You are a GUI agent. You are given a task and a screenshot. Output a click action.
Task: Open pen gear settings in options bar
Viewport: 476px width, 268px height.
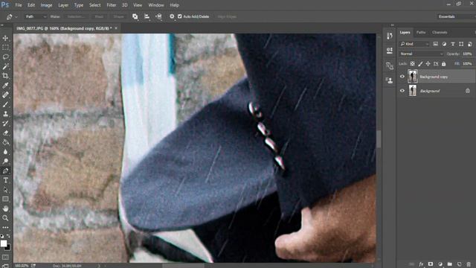[172, 16]
